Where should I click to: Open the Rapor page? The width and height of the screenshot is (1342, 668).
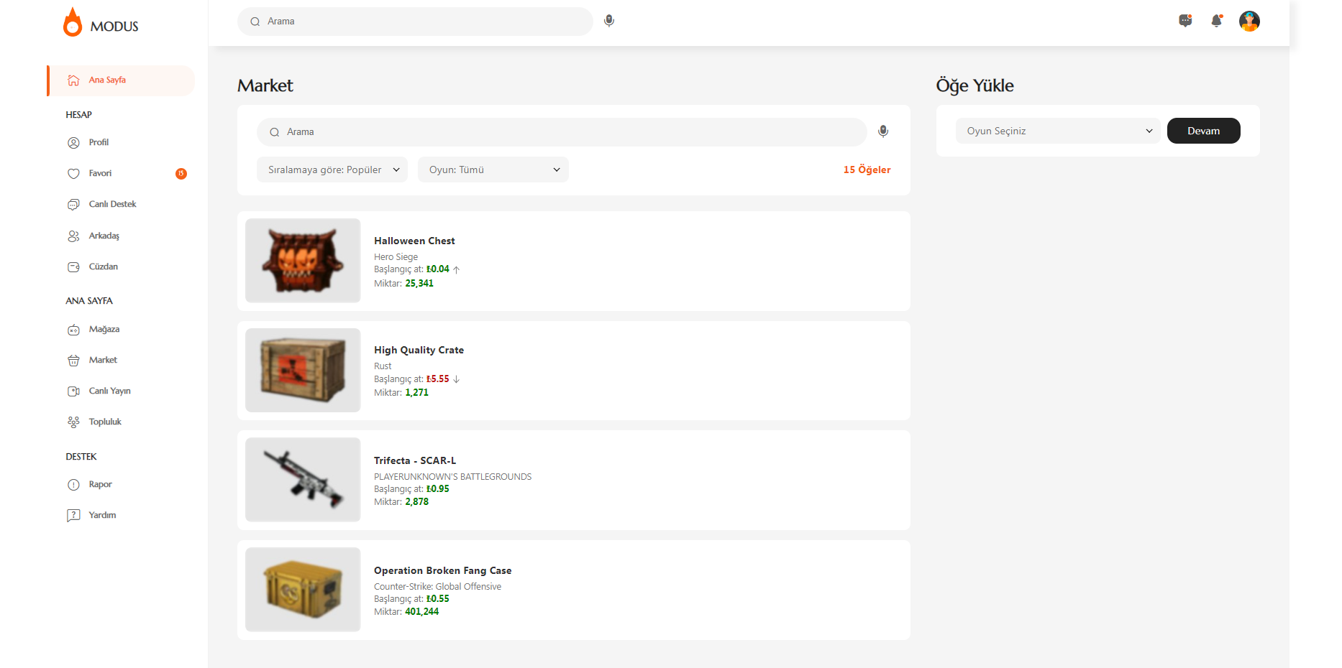pyautogui.click(x=101, y=484)
